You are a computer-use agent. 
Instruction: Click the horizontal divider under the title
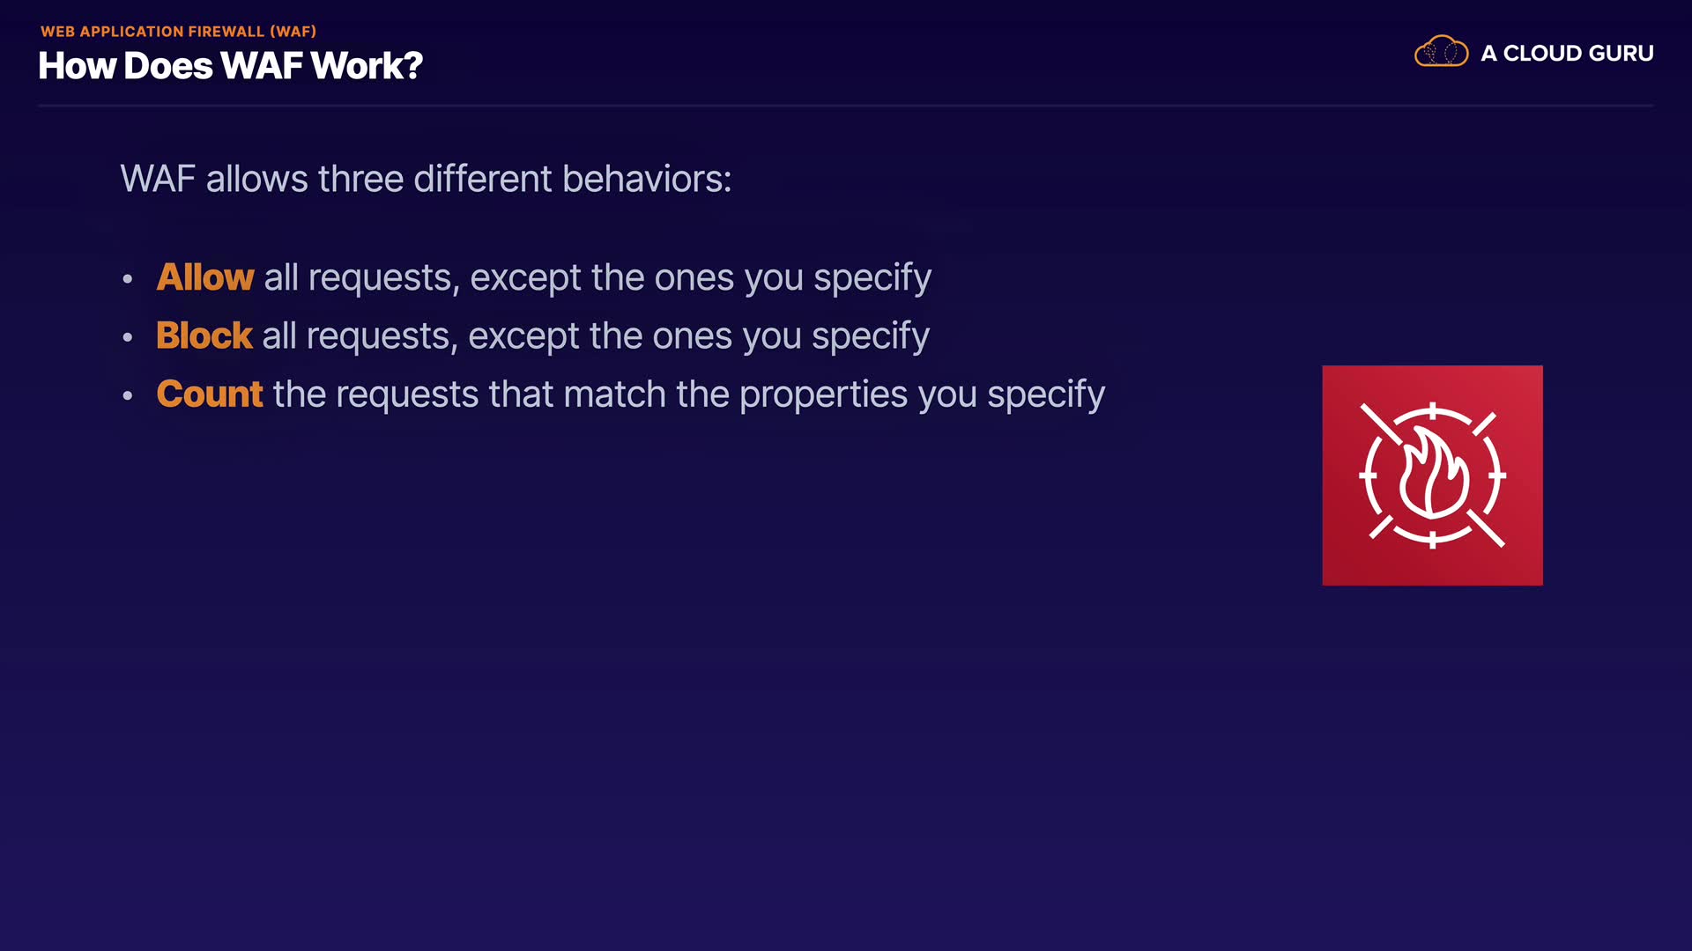tap(846, 106)
